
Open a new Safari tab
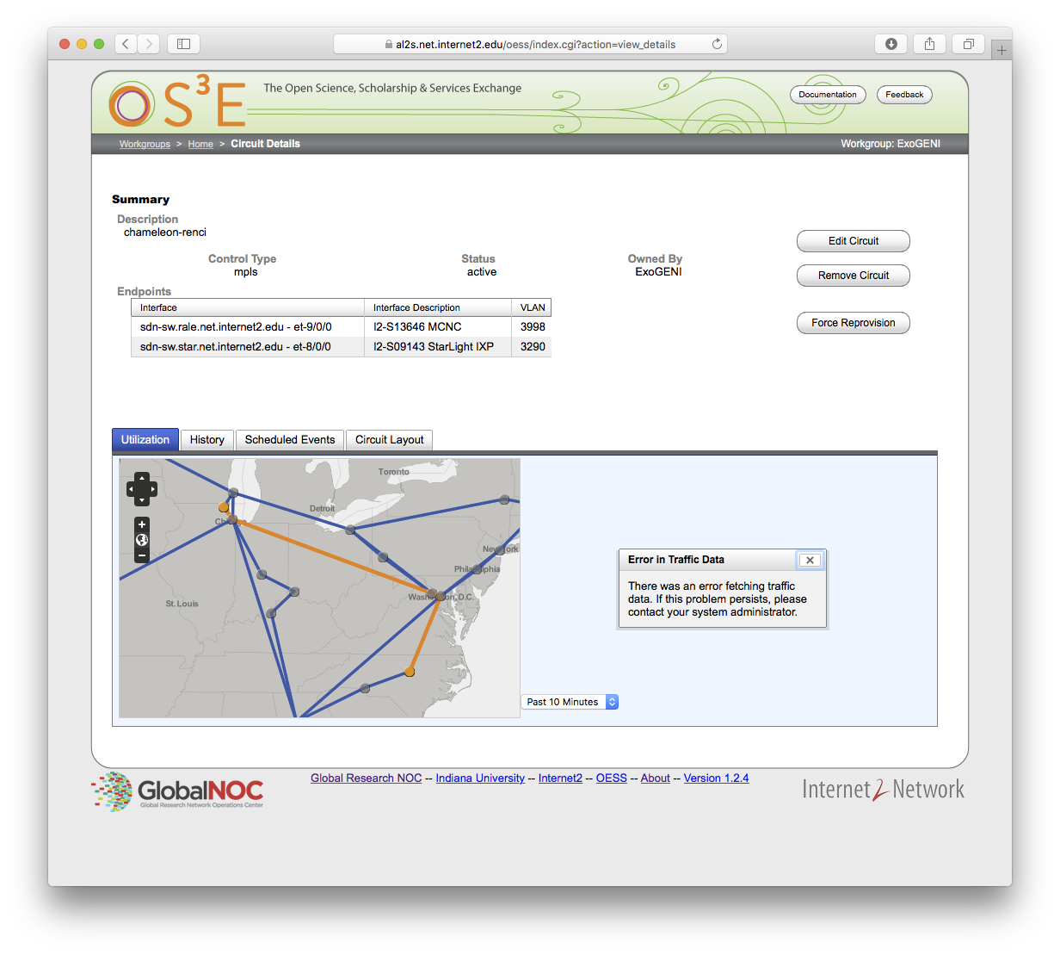coord(1001,50)
